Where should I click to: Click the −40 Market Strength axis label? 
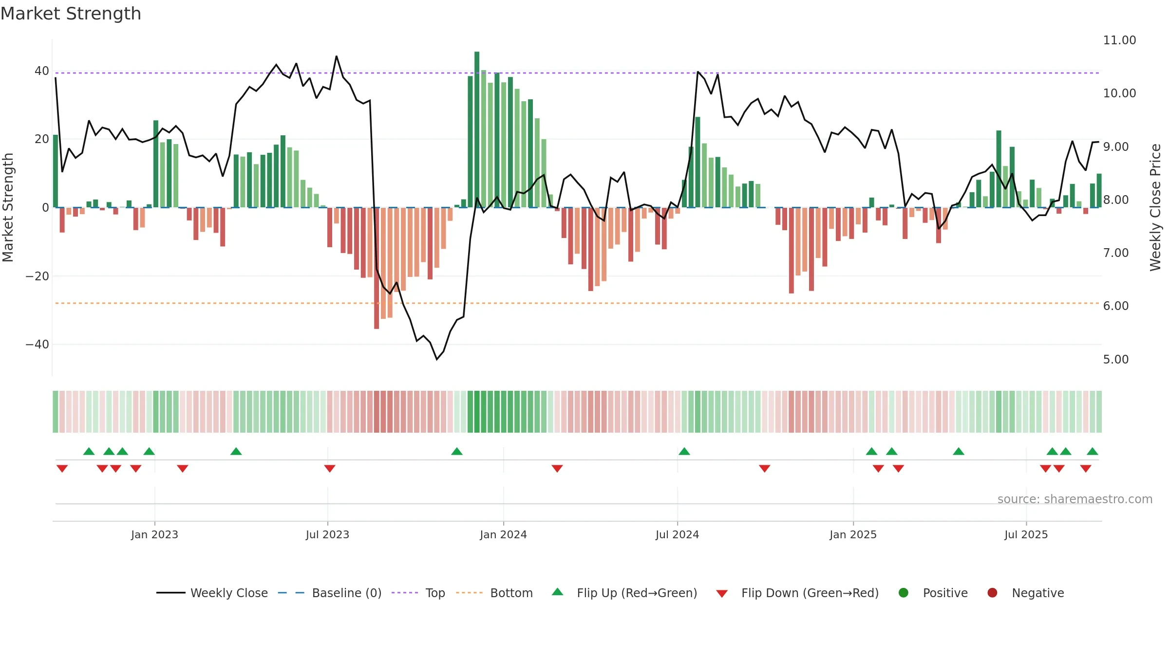38,345
